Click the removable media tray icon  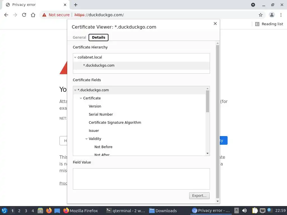(x=237, y=211)
